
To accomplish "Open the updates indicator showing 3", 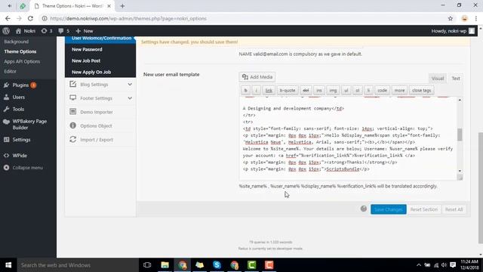I will 47,31.
